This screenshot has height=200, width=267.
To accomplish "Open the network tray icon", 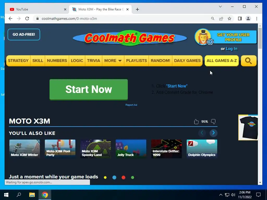I will [227, 195].
